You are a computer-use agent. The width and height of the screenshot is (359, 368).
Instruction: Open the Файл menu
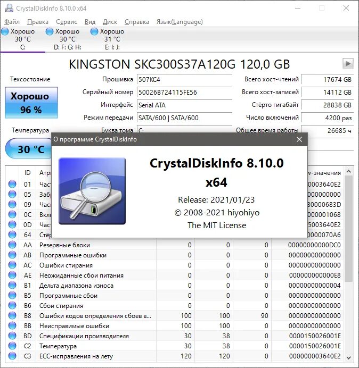[12, 22]
